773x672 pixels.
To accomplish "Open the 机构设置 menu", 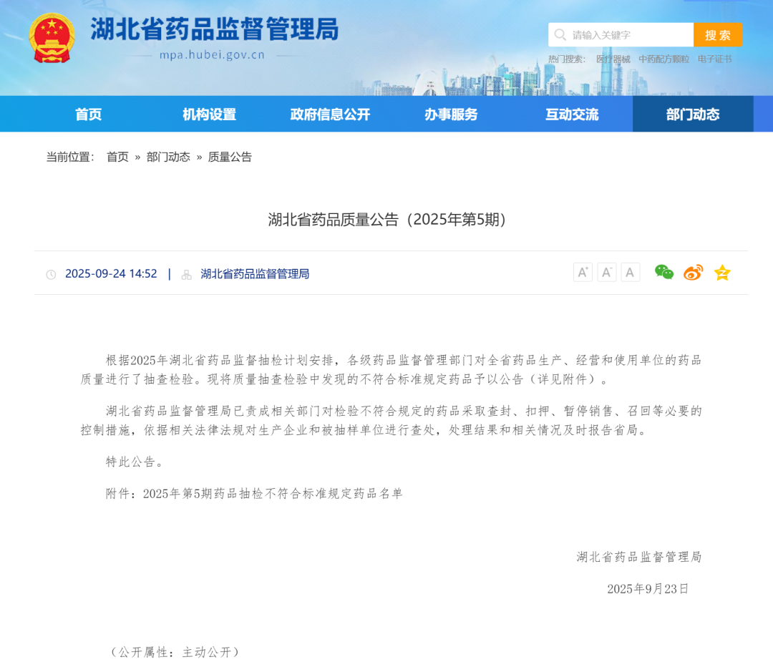I will [209, 115].
